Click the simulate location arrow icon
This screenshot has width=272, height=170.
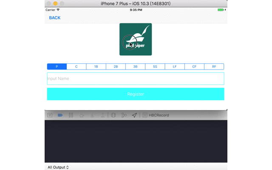(x=134, y=115)
